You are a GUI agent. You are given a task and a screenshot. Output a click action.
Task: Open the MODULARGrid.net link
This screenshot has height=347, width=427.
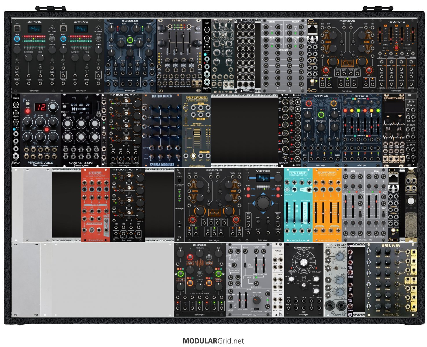tap(213, 341)
